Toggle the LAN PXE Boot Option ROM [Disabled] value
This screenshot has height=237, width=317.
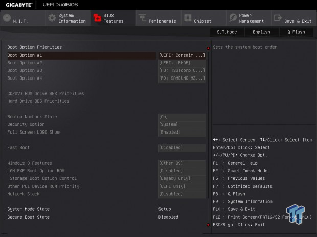182,171
